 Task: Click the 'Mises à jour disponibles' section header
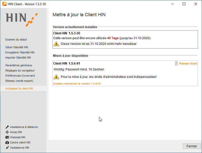(x=70, y=56)
